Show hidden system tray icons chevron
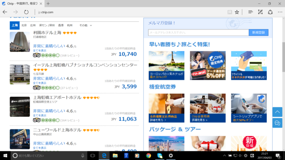Screen dimensions: 285x160 pos(224,156)
